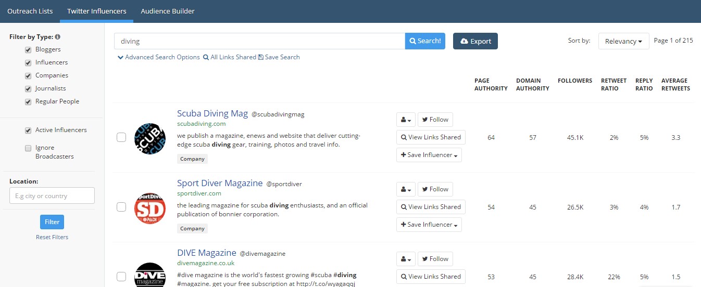Click into the diving search box
The width and height of the screenshot is (701, 287).
259,41
